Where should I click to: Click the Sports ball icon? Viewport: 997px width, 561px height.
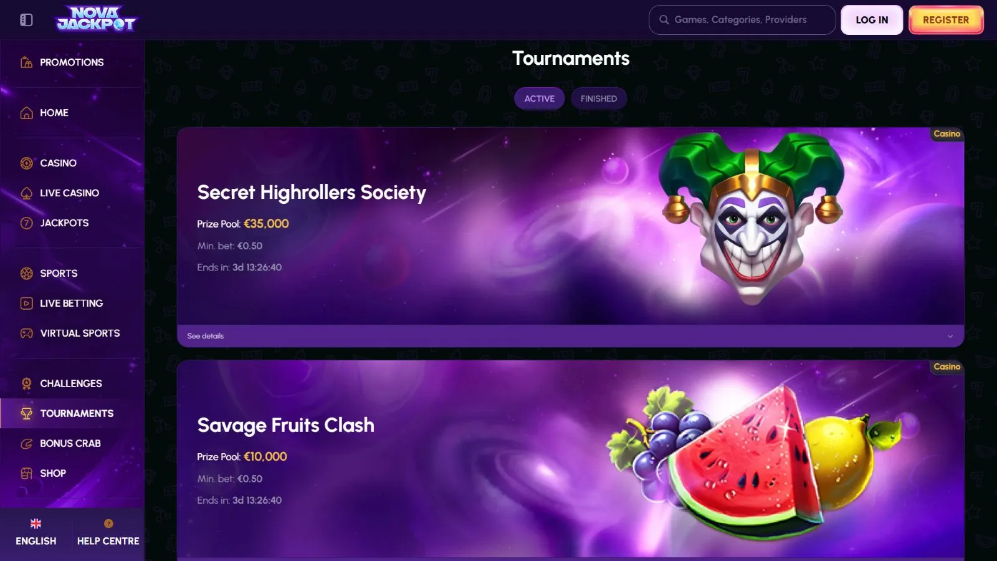[x=26, y=274]
